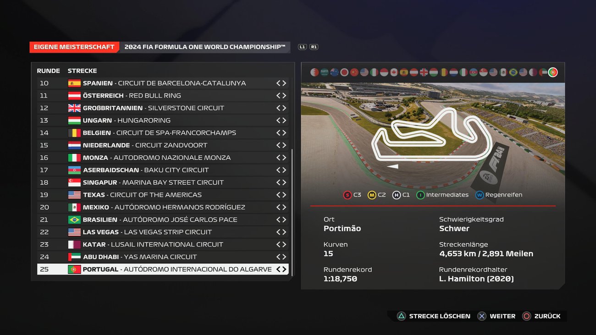Click right arrow on Ungarn Hungaroring row
Image resolution: width=596 pixels, height=335 pixels.
point(284,121)
